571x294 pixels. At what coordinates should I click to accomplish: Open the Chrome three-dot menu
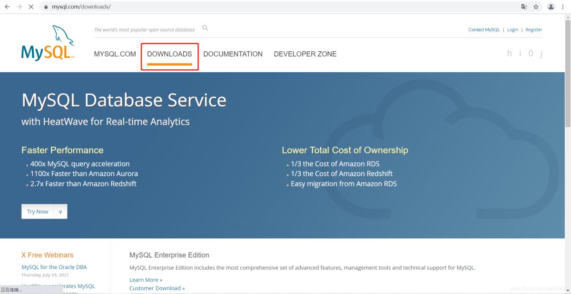(x=564, y=7)
